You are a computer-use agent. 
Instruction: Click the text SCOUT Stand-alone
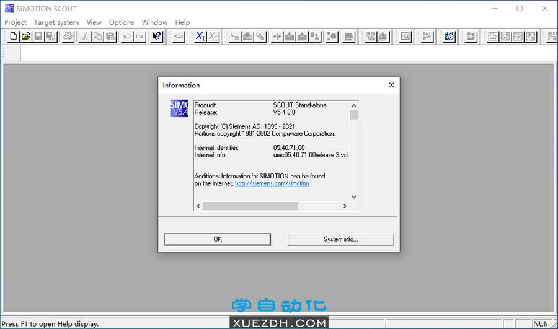(299, 105)
